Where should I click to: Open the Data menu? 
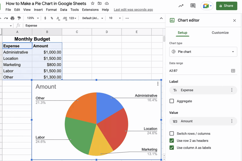(x=63, y=10)
